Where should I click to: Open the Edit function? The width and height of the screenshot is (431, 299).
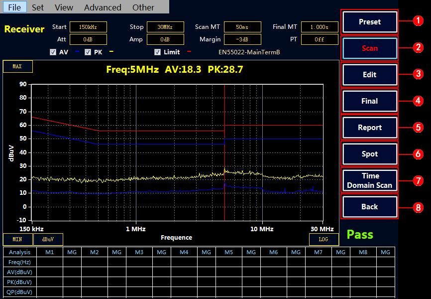pyautogui.click(x=369, y=75)
